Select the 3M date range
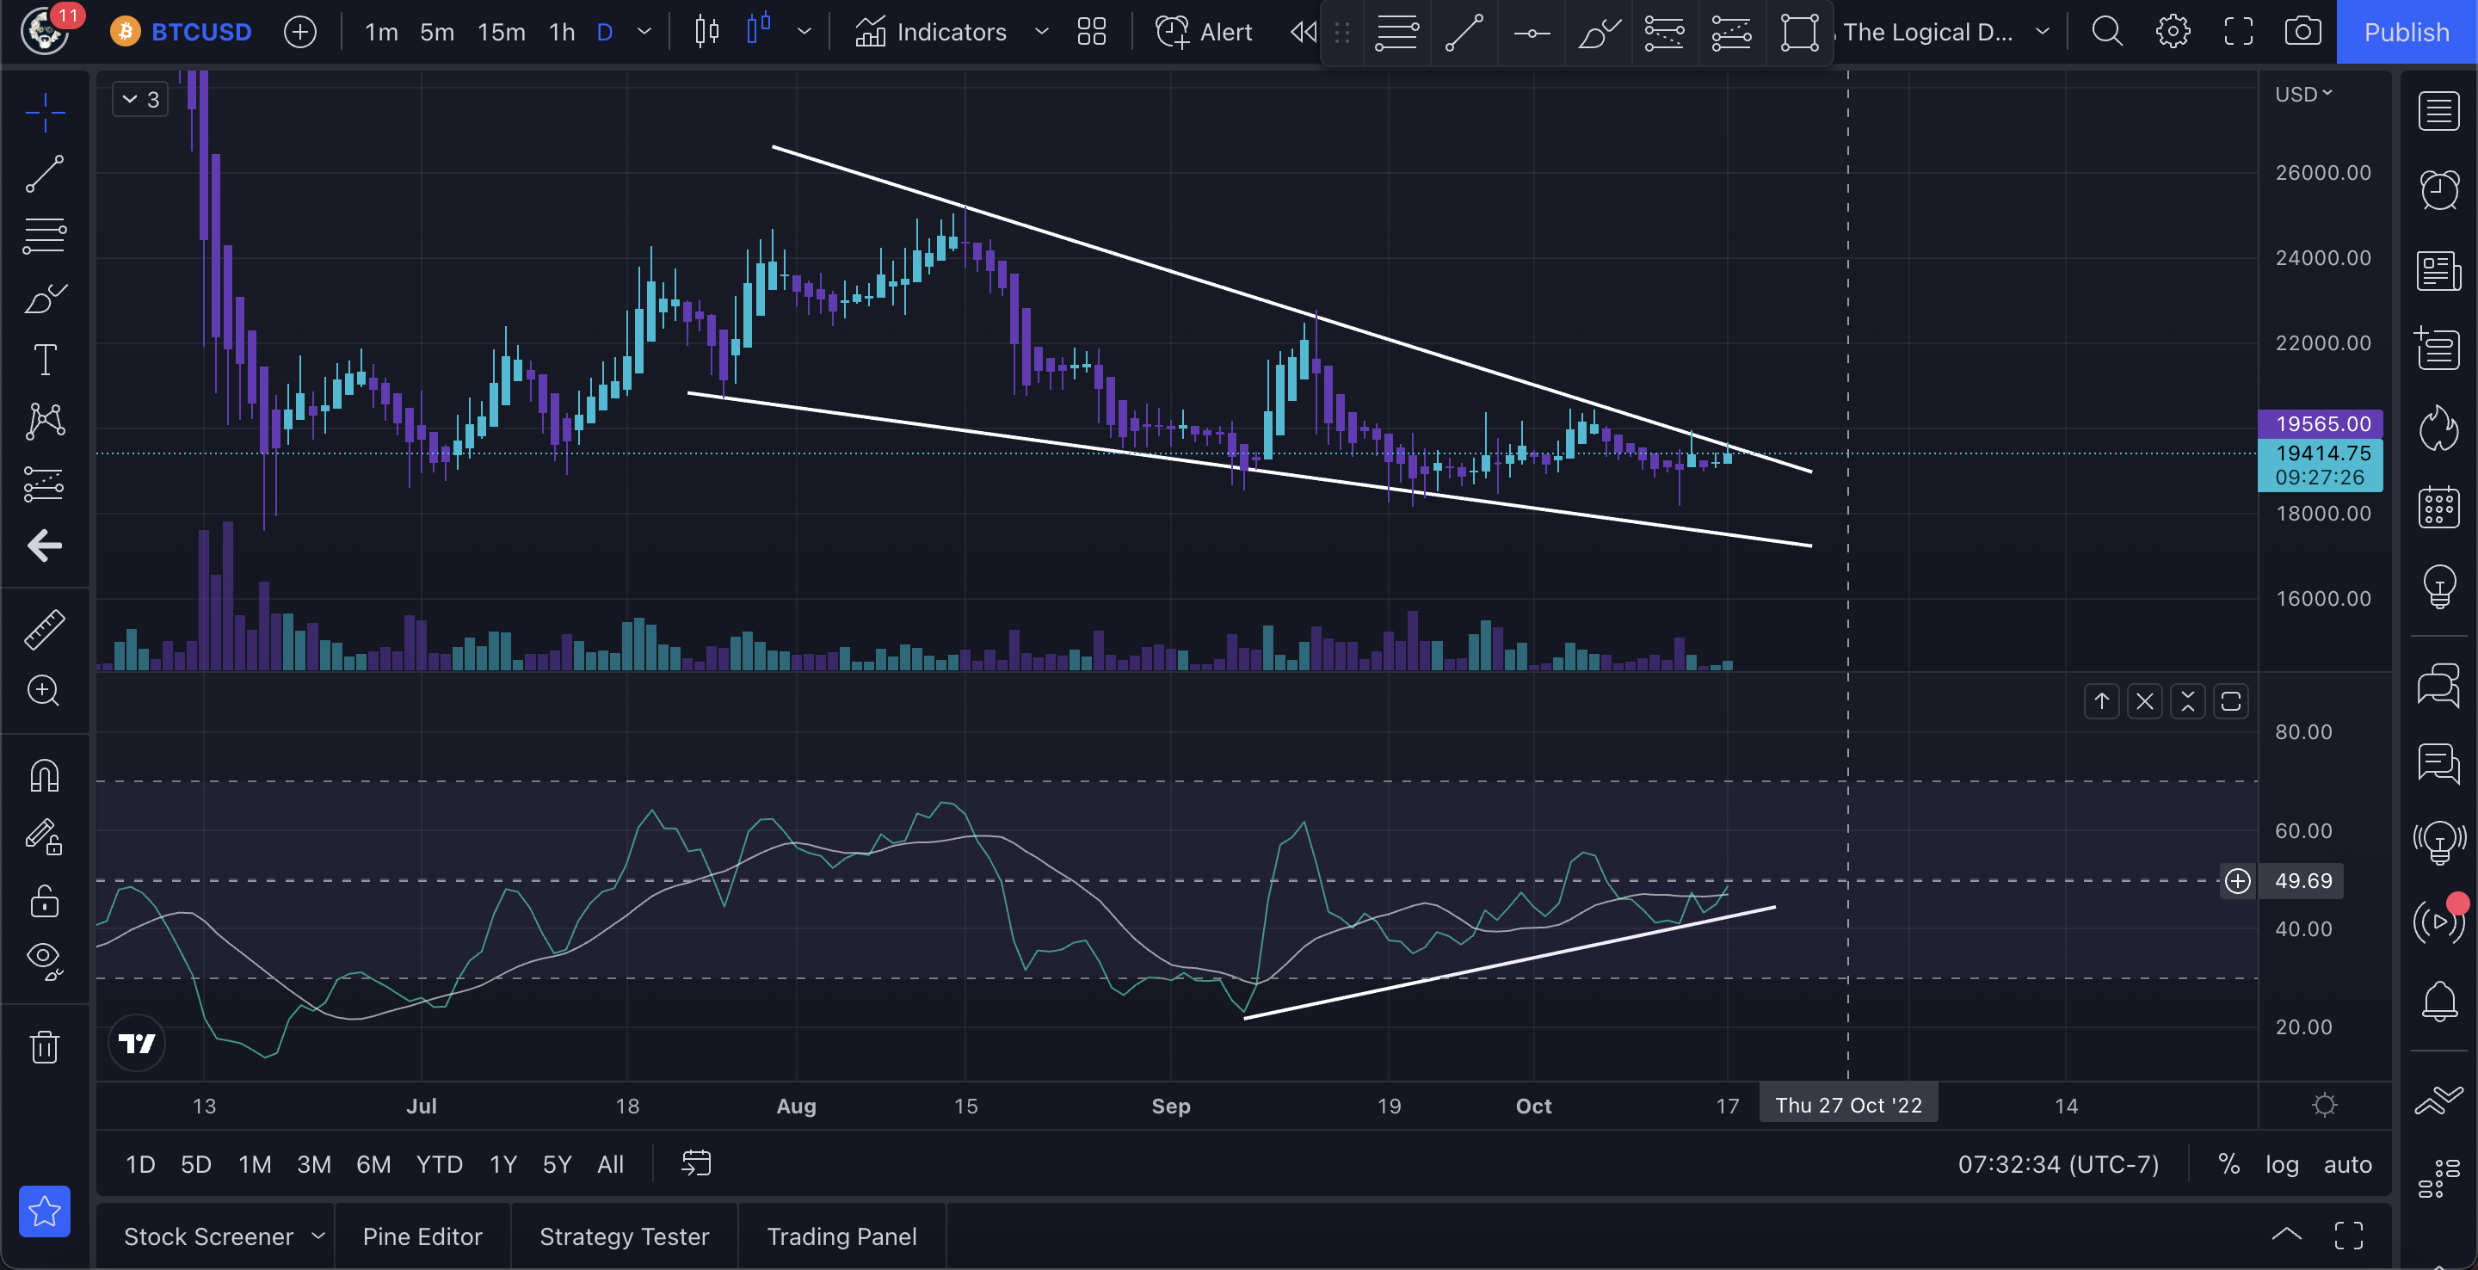The height and width of the screenshot is (1270, 2478). point(313,1164)
